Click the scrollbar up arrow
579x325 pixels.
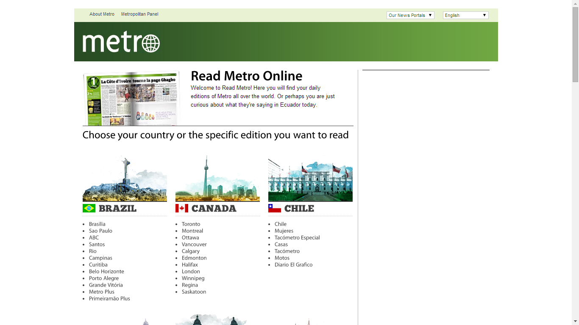tap(575, 3)
